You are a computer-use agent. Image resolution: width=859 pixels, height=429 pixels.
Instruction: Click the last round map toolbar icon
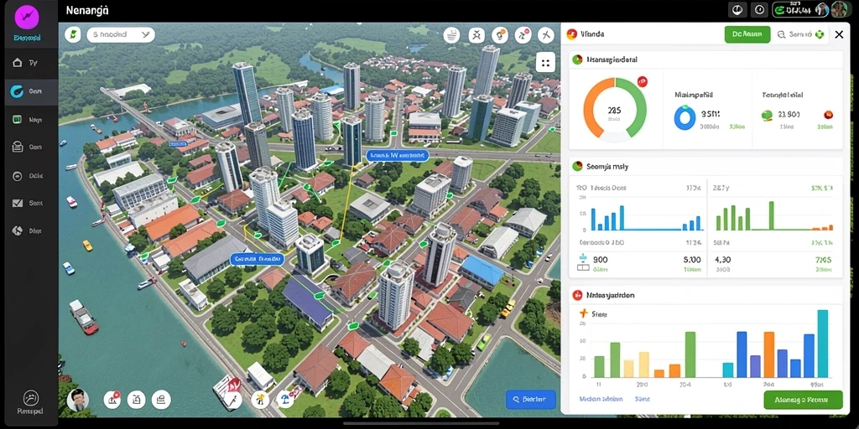coord(546,35)
